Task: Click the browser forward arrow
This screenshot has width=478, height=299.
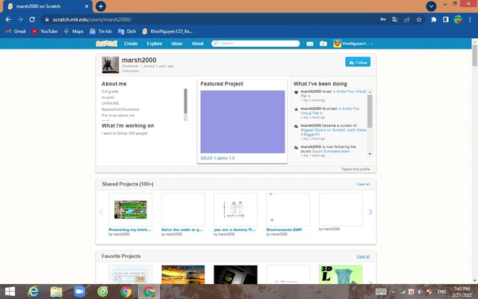Action: 20,19
